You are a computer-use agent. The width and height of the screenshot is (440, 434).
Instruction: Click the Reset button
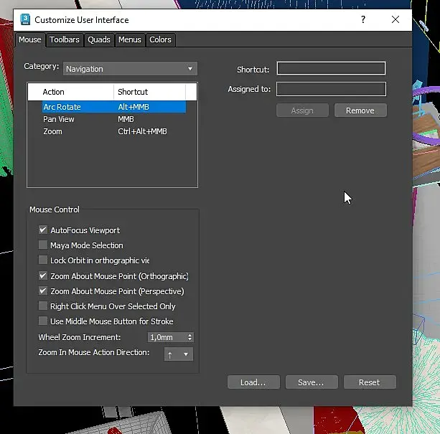pyautogui.click(x=370, y=382)
